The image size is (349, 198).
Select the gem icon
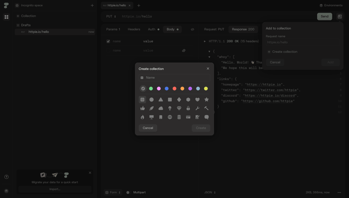[x=179, y=108]
